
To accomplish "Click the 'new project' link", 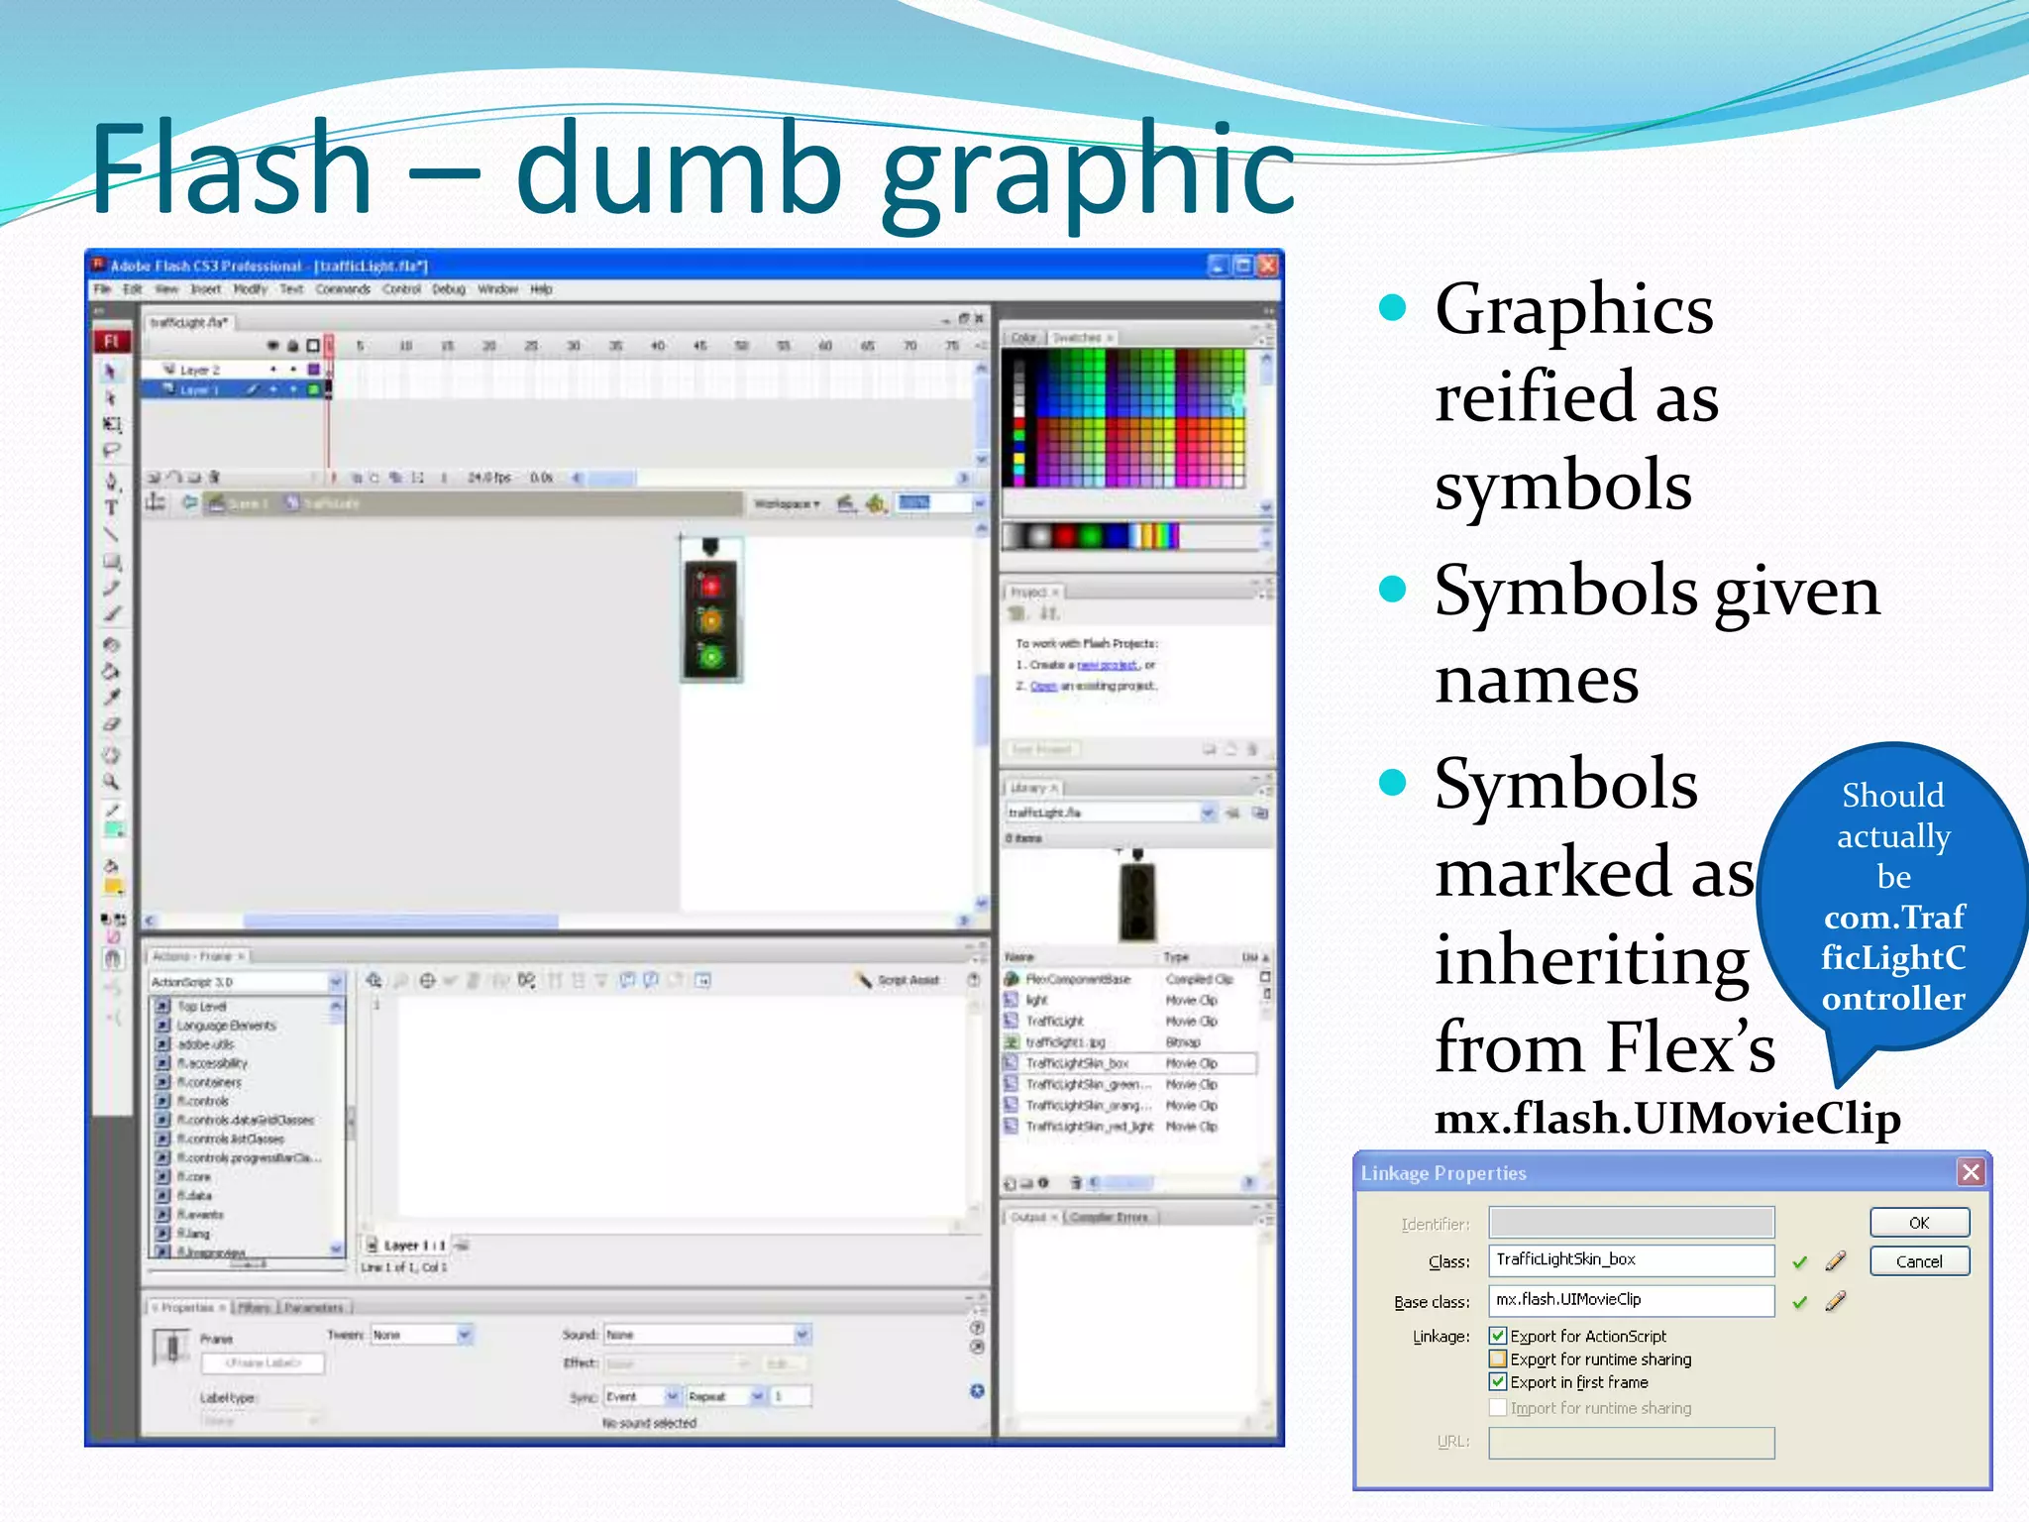I will coord(1108,665).
